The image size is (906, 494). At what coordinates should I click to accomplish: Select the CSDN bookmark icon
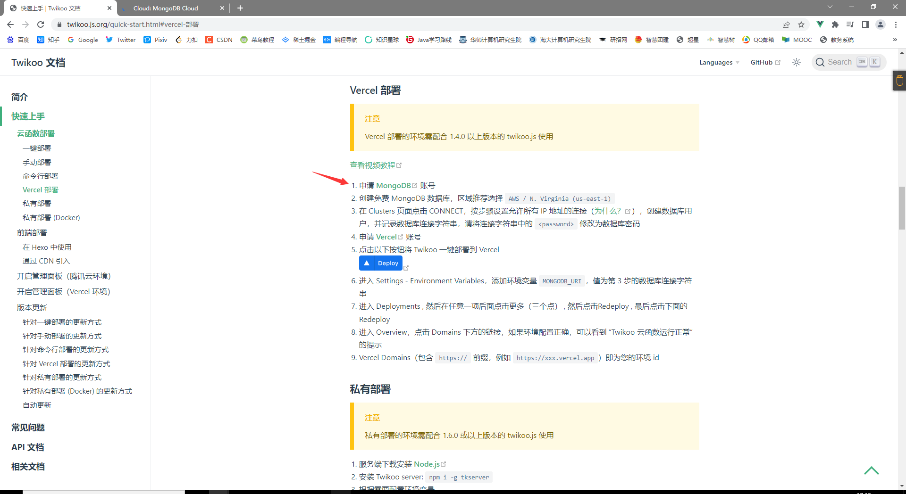coord(209,40)
